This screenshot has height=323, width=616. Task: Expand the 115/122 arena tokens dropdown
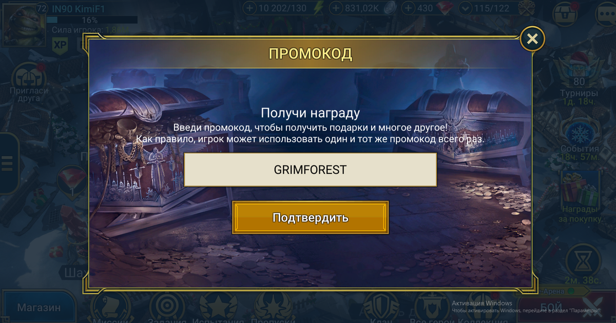coord(466,8)
